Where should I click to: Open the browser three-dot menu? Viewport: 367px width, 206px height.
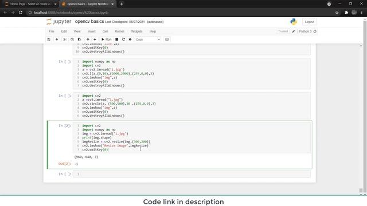click(362, 13)
